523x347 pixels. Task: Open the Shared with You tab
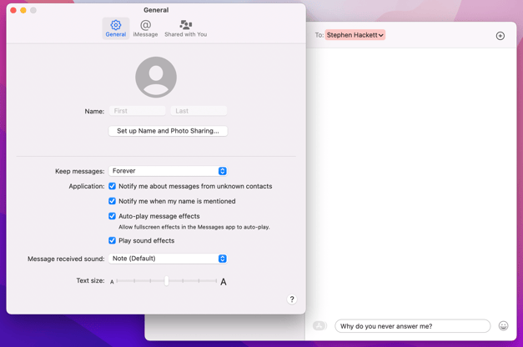pyautogui.click(x=185, y=28)
